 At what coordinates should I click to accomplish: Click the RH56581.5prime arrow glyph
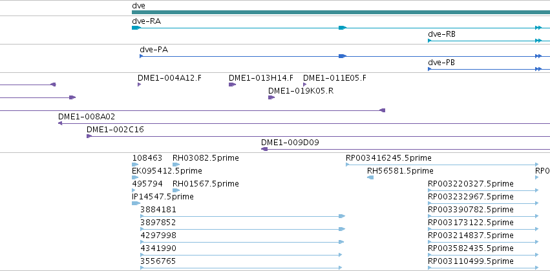click(370, 177)
